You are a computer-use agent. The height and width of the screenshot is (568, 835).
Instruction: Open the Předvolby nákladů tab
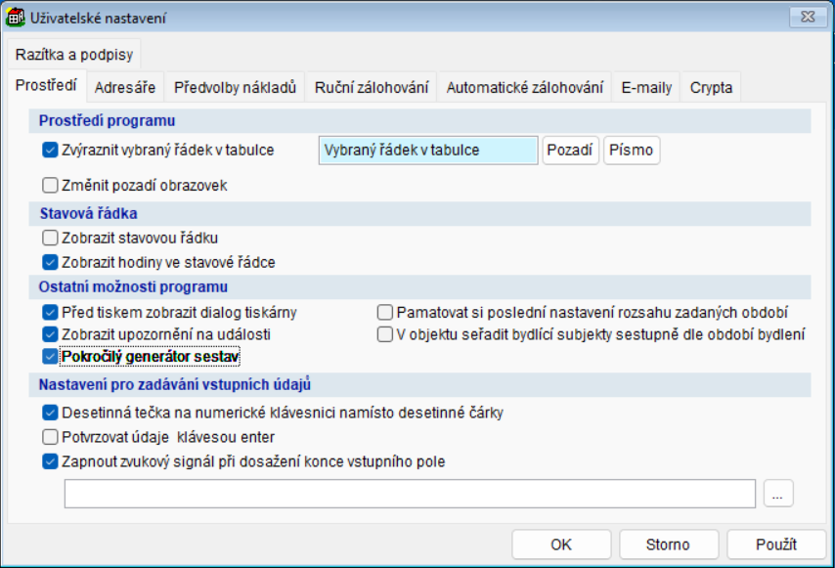point(235,87)
